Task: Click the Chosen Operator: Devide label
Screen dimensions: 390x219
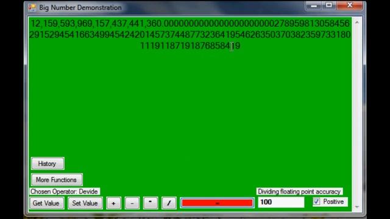Action: 65,192
